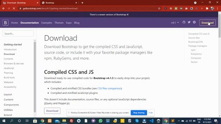221x124 pixels.
Task: Open Build tools in sidebar
Action: pos(9,77)
